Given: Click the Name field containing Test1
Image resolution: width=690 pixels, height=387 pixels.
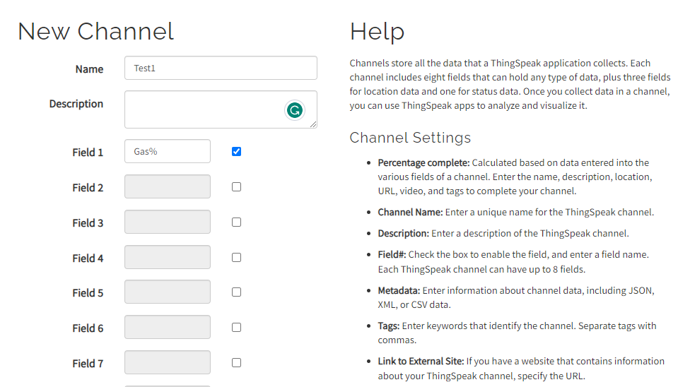Looking at the screenshot, I should [221, 69].
